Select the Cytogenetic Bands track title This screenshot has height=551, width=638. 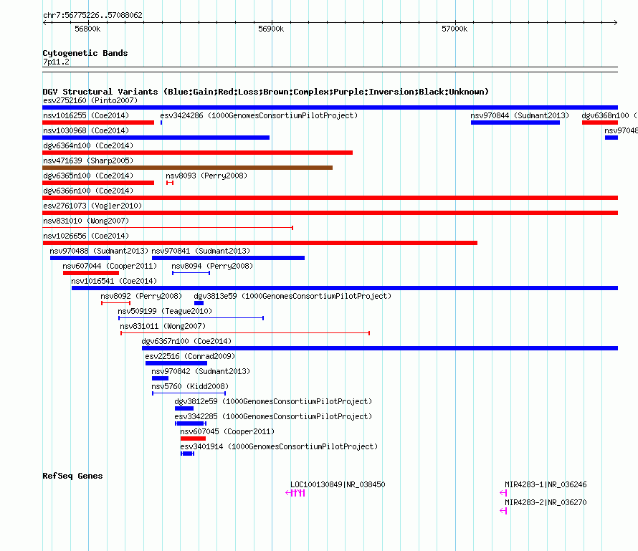coord(85,53)
